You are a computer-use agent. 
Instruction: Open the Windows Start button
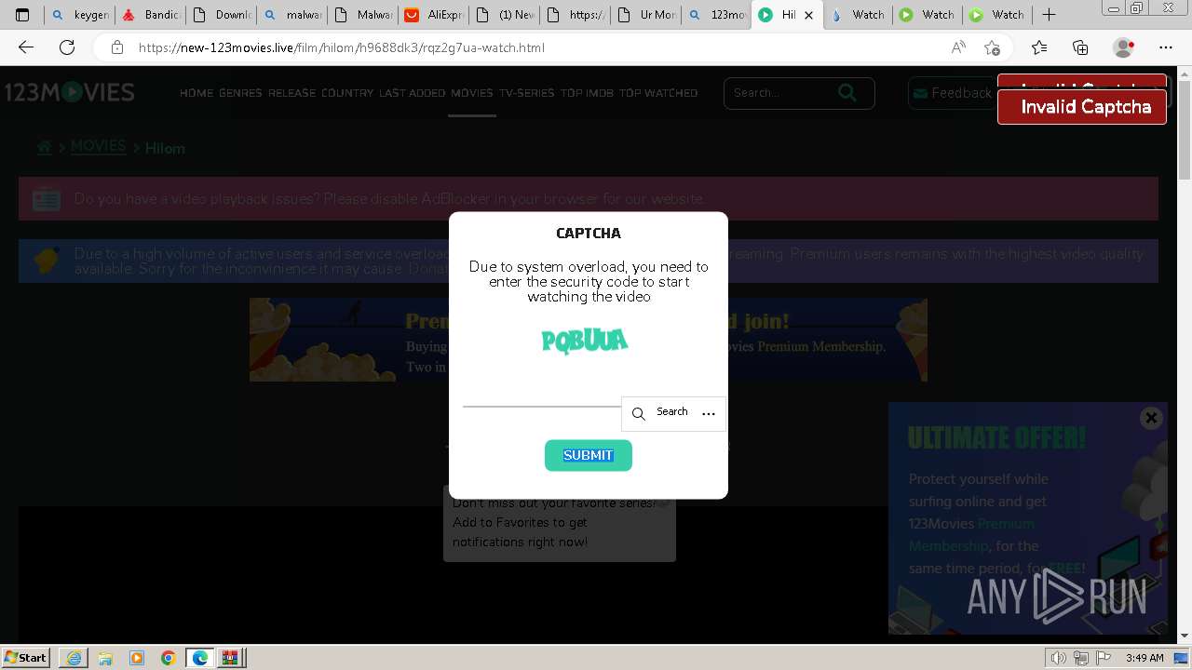tap(25, 657)
